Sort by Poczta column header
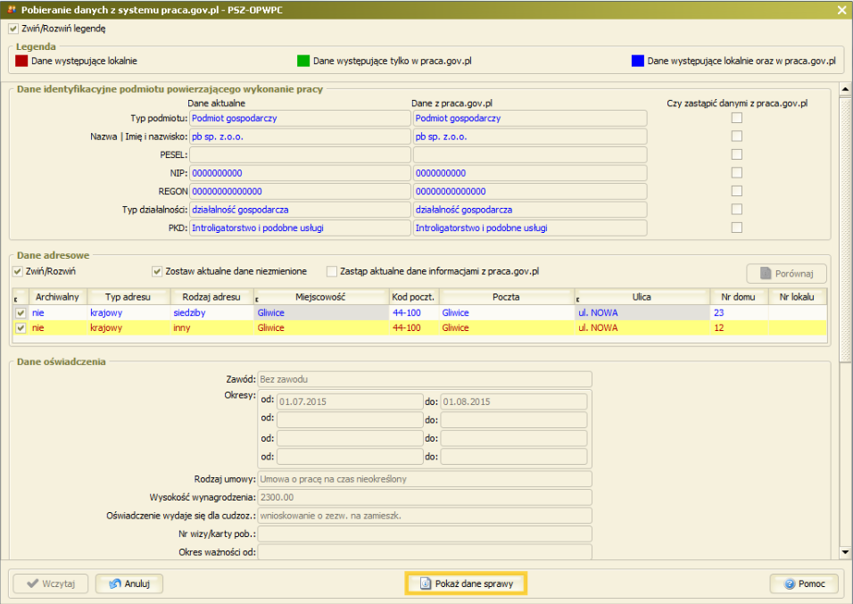The height and width of the screenshot is (604, 853). pyautogui.click(x=507, y=297)
